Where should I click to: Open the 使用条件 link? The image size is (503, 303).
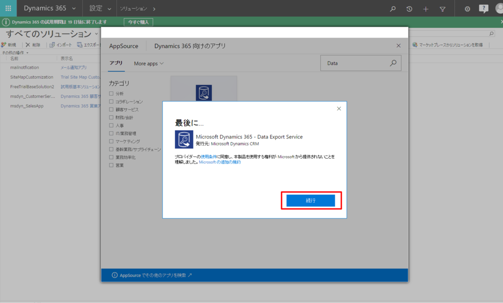pos(208,157)
